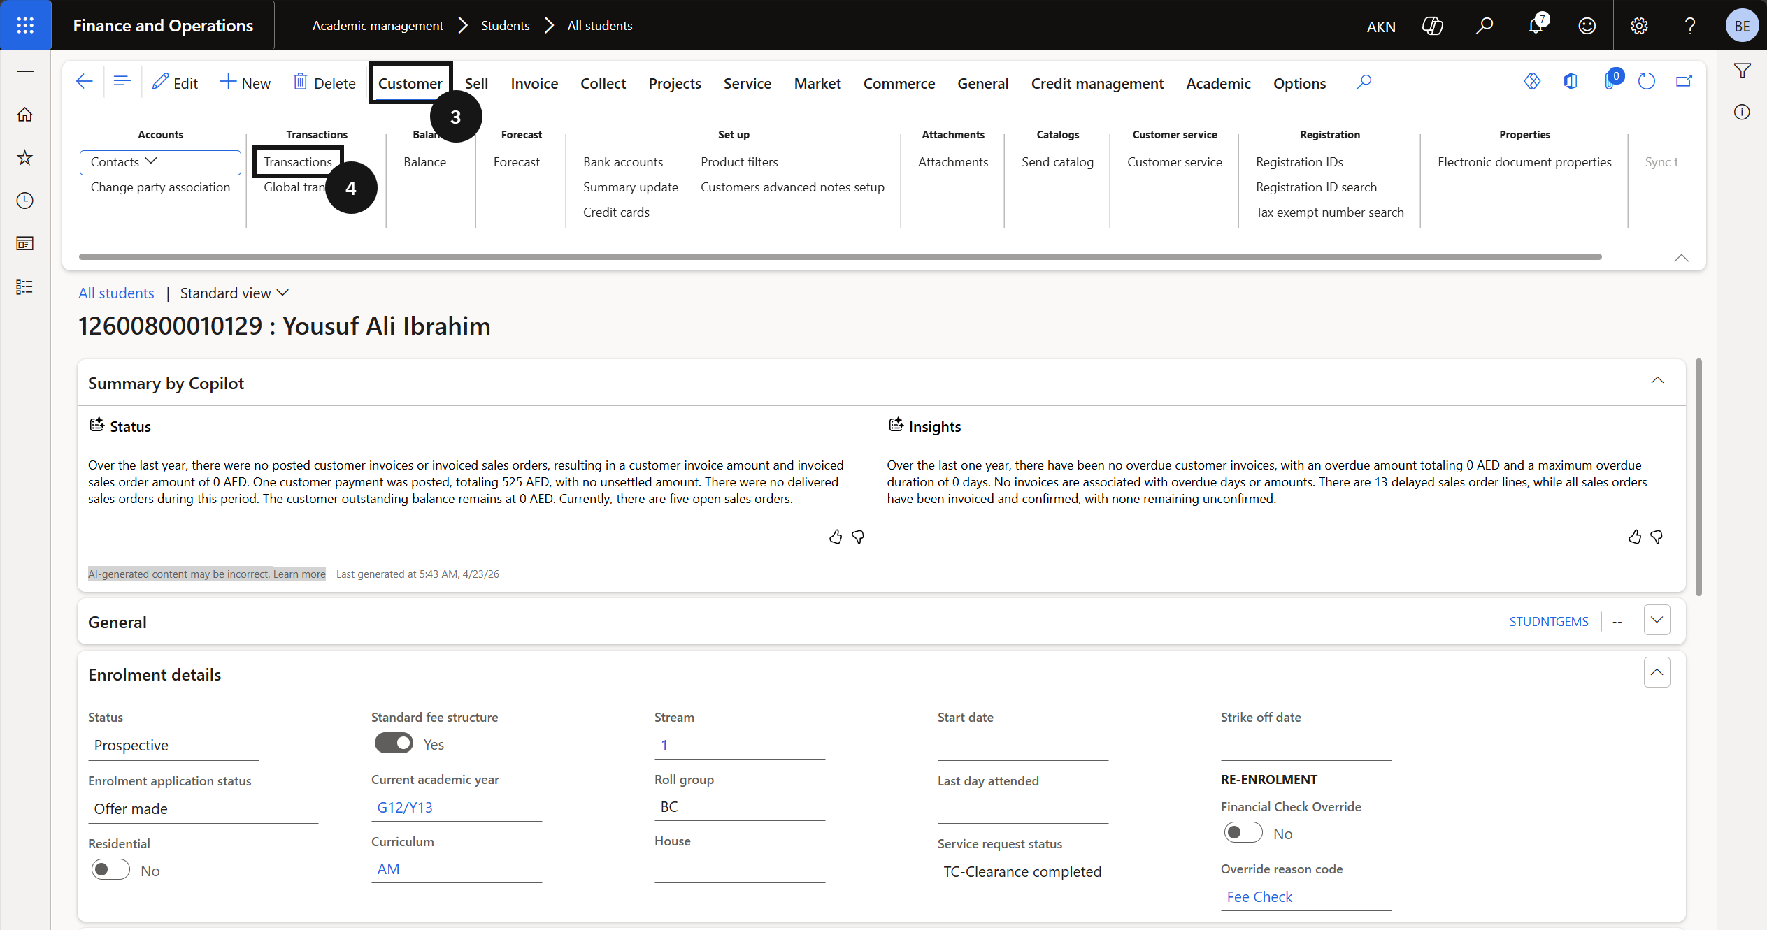
Task: Click the Roll group BC field
Action: click(740, 807)
